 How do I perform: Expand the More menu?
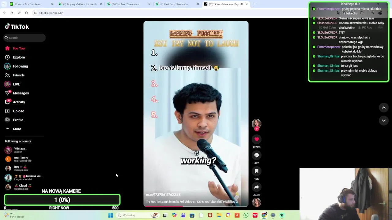tap(13, 129)
